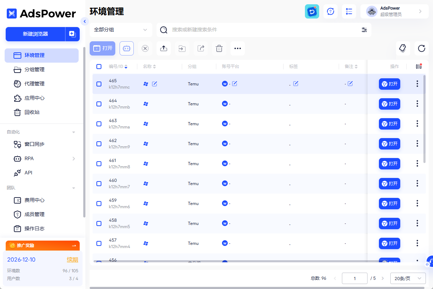
Task: Check the checkbox for row 462
Action: pyautogui.click(x=99, y=144)
